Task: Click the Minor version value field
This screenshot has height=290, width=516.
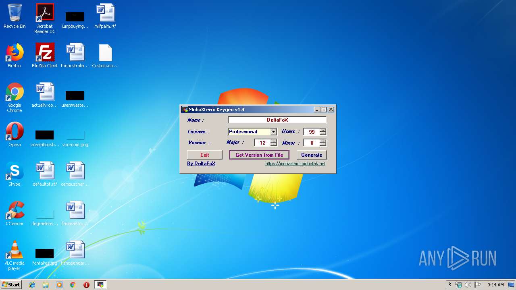Action: tap(312, 143)
